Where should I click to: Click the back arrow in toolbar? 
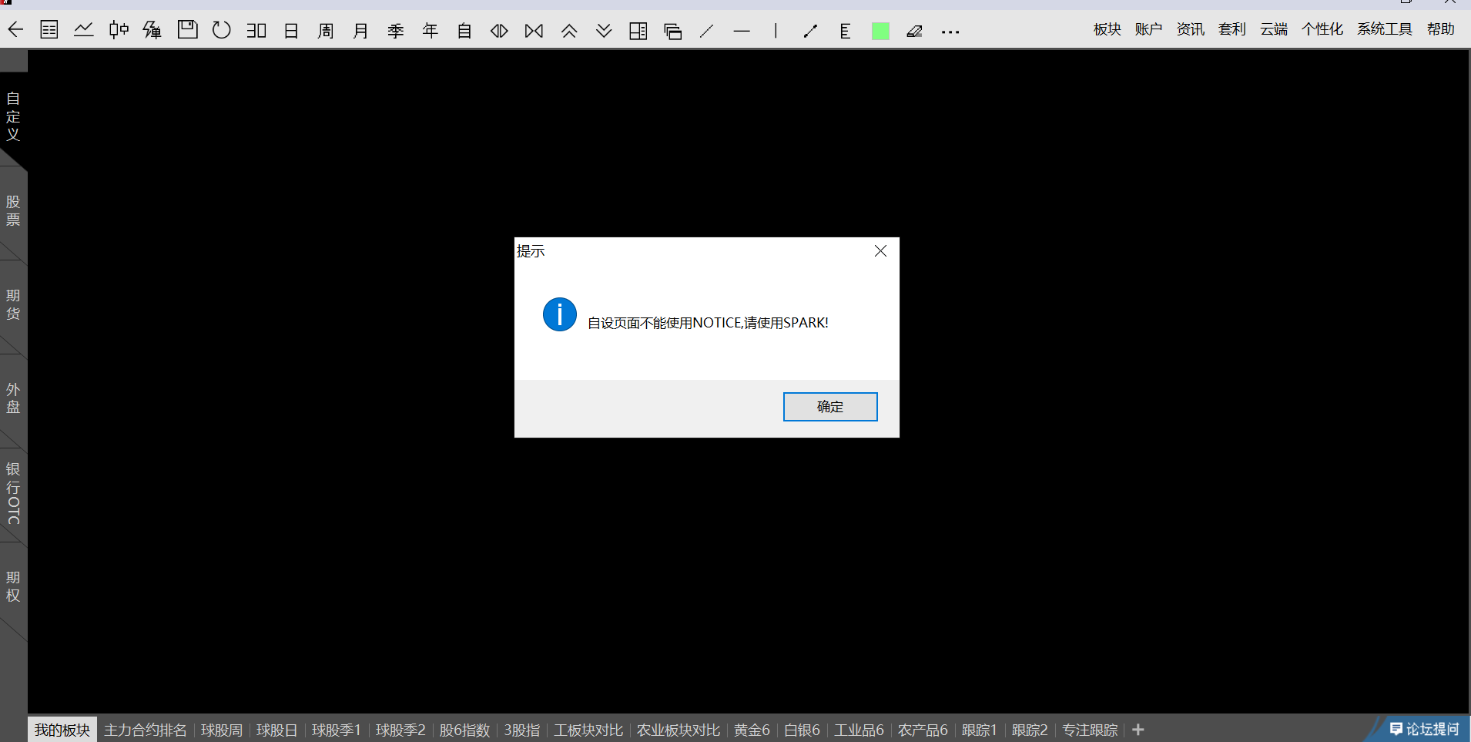pyautogui.click(x=15, y=31)
